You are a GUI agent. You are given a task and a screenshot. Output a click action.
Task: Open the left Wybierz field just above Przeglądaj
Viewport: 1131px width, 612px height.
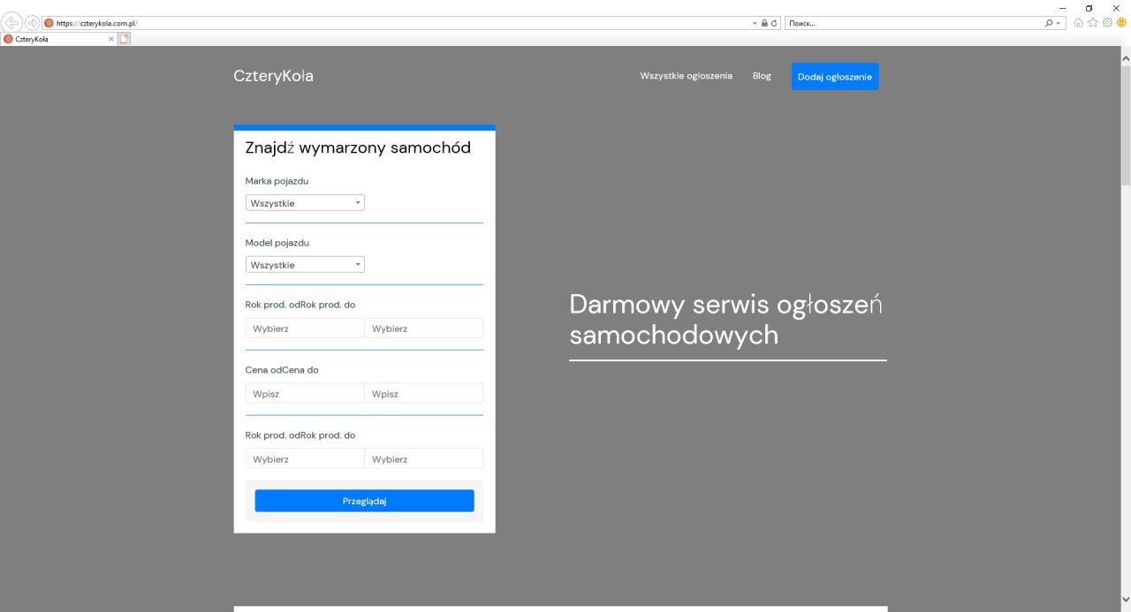click(x=305, y=459)
